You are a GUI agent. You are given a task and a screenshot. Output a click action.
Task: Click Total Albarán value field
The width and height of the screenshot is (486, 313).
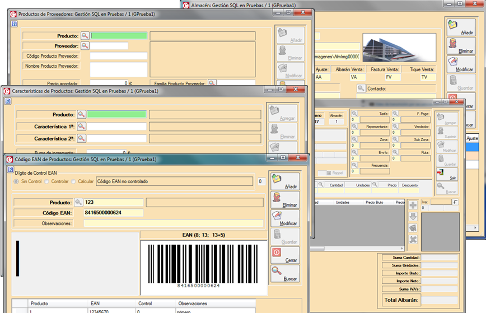pyautogui.click(x=440, y=300)
